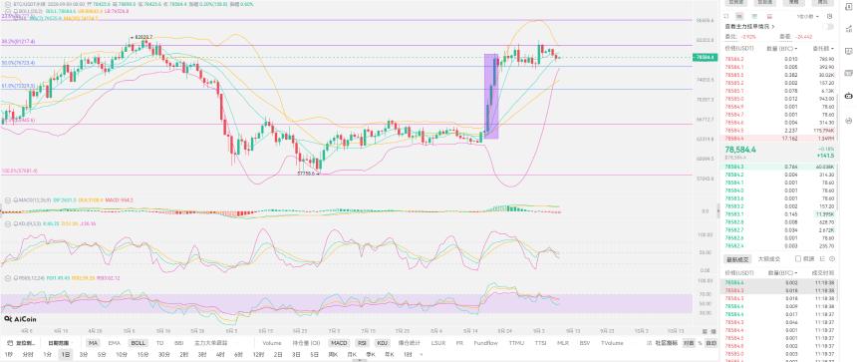Enable the BSV indicator
The image size is (857, 362).
[x=584, y=343]
